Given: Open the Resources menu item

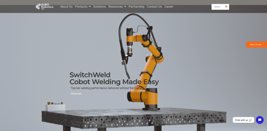Looking at the screenshot, I should [x=115, y=7].
